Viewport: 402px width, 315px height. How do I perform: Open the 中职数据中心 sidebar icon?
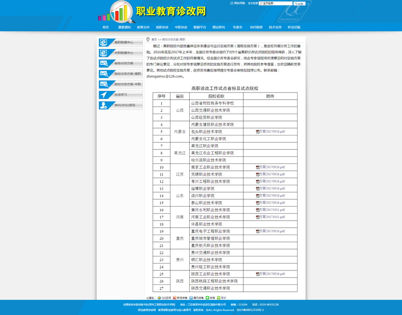click(x=103, y=53)
